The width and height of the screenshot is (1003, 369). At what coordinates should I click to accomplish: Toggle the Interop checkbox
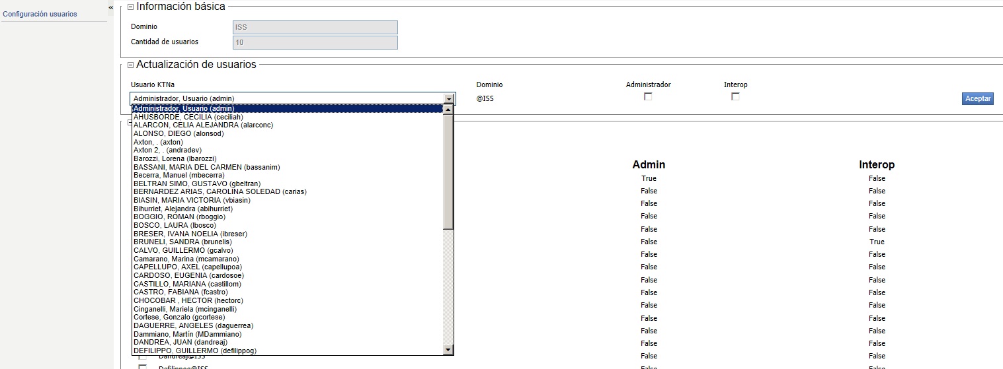[x=735, y=96]
